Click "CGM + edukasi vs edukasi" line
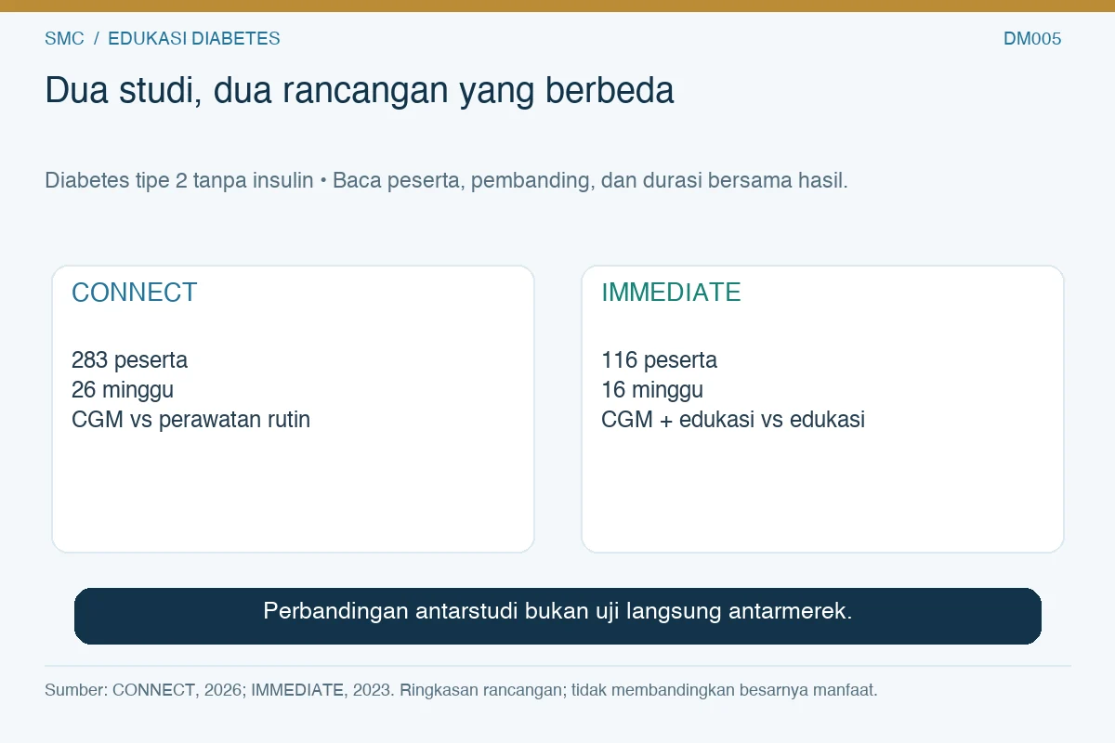Image resolution: width=1115 pixels, height=743 pixels. pyautogui.click(x=733, y=419)
